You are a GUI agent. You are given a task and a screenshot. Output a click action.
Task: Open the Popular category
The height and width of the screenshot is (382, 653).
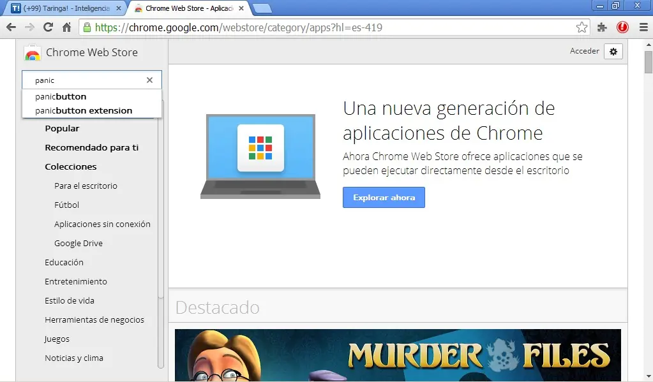(x=62, y=129)
